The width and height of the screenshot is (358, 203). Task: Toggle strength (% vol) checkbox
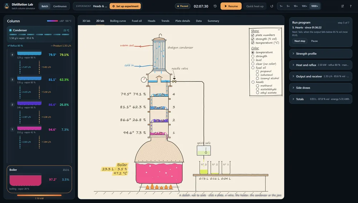point(252,39)
